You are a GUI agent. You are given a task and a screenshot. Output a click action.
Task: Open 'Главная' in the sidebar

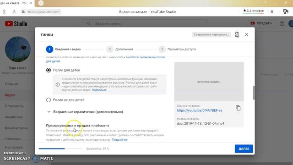tap(11, 84)
